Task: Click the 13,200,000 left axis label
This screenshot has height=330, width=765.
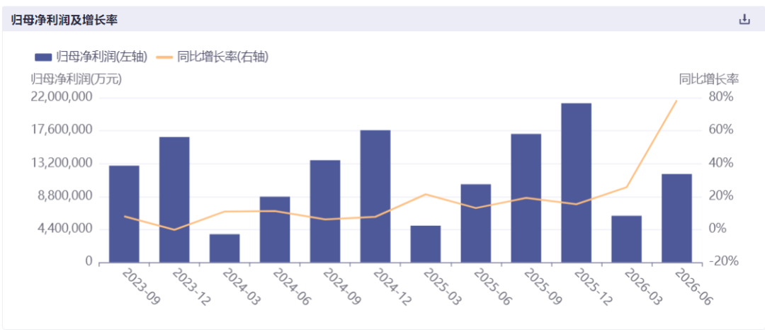Action: [x=62, y=163]
